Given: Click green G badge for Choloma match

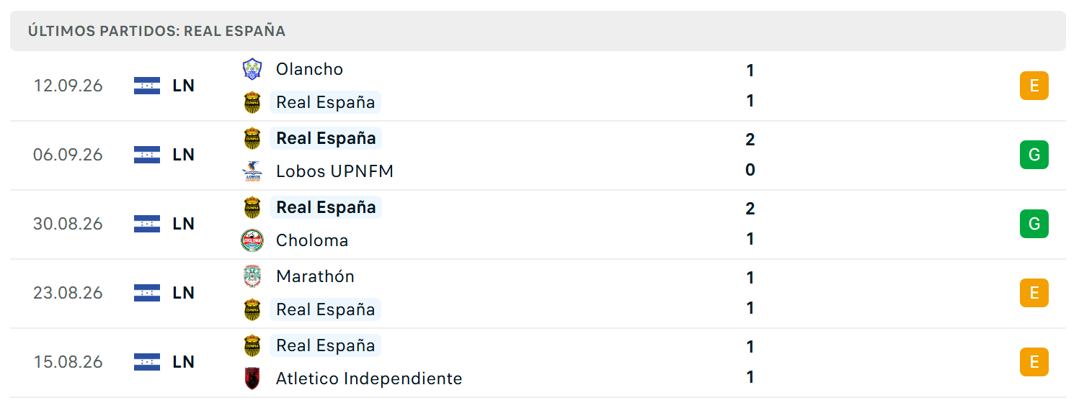Looking at the screenshot, I should (1034, 224).
